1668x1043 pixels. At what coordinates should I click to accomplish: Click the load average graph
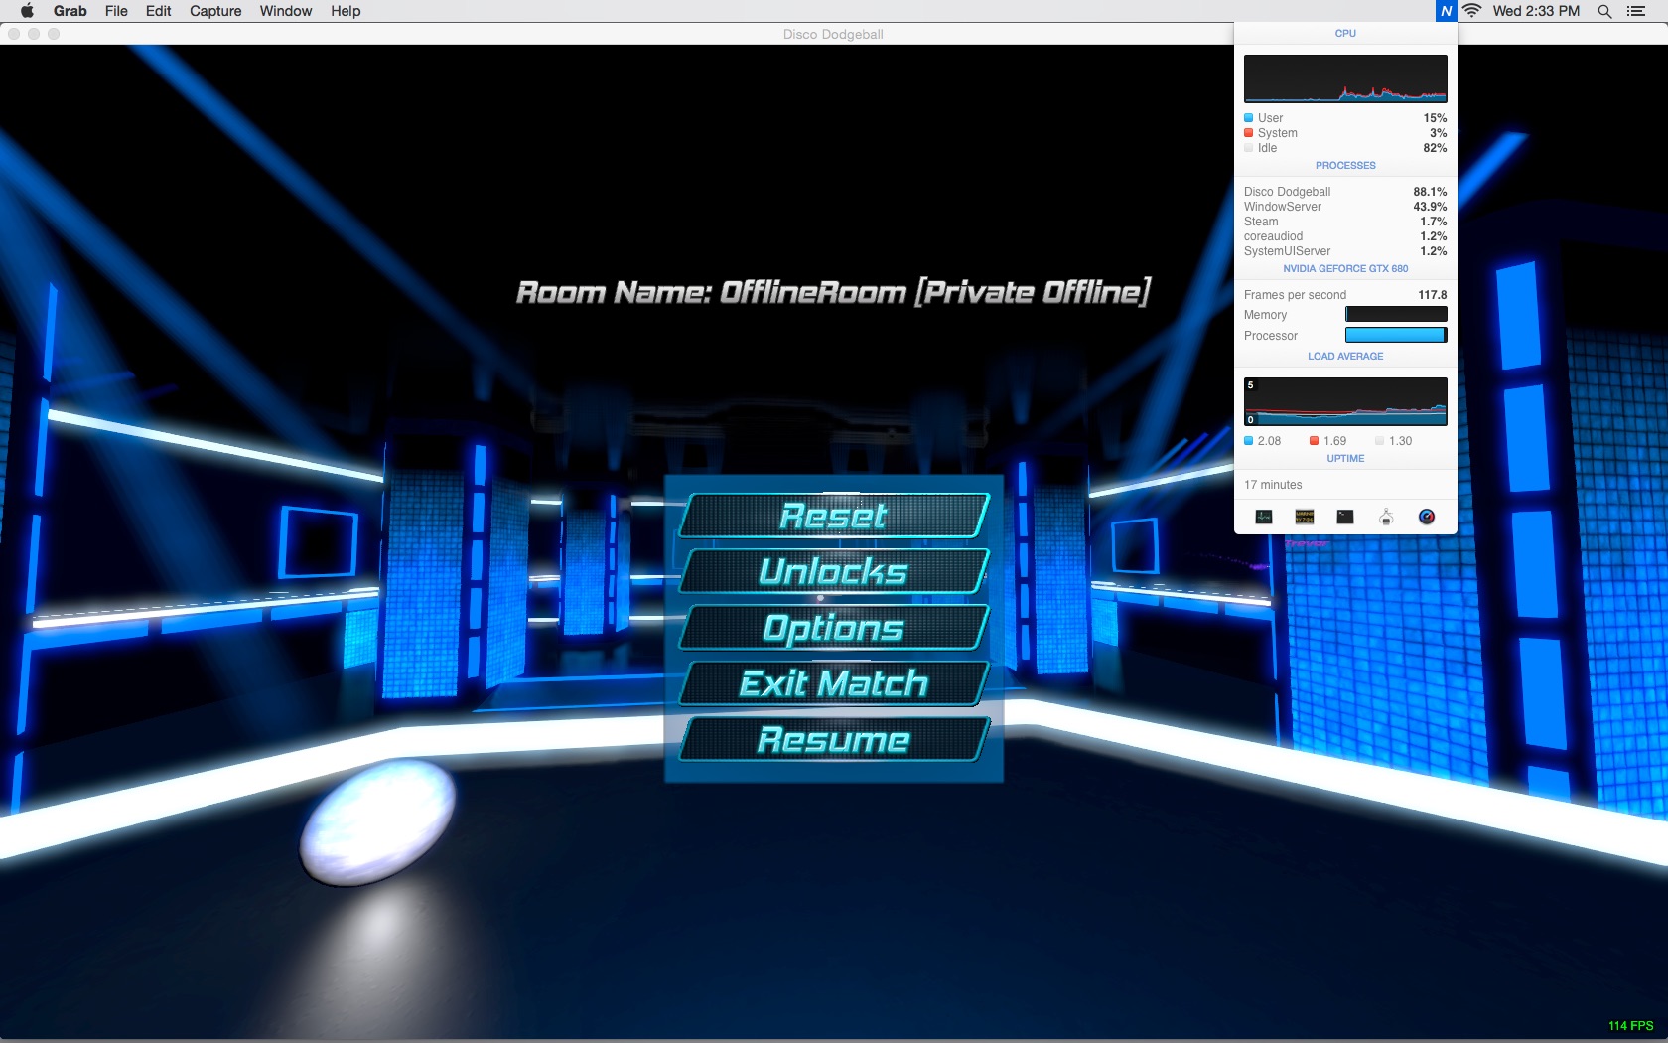pos(1345,401)
